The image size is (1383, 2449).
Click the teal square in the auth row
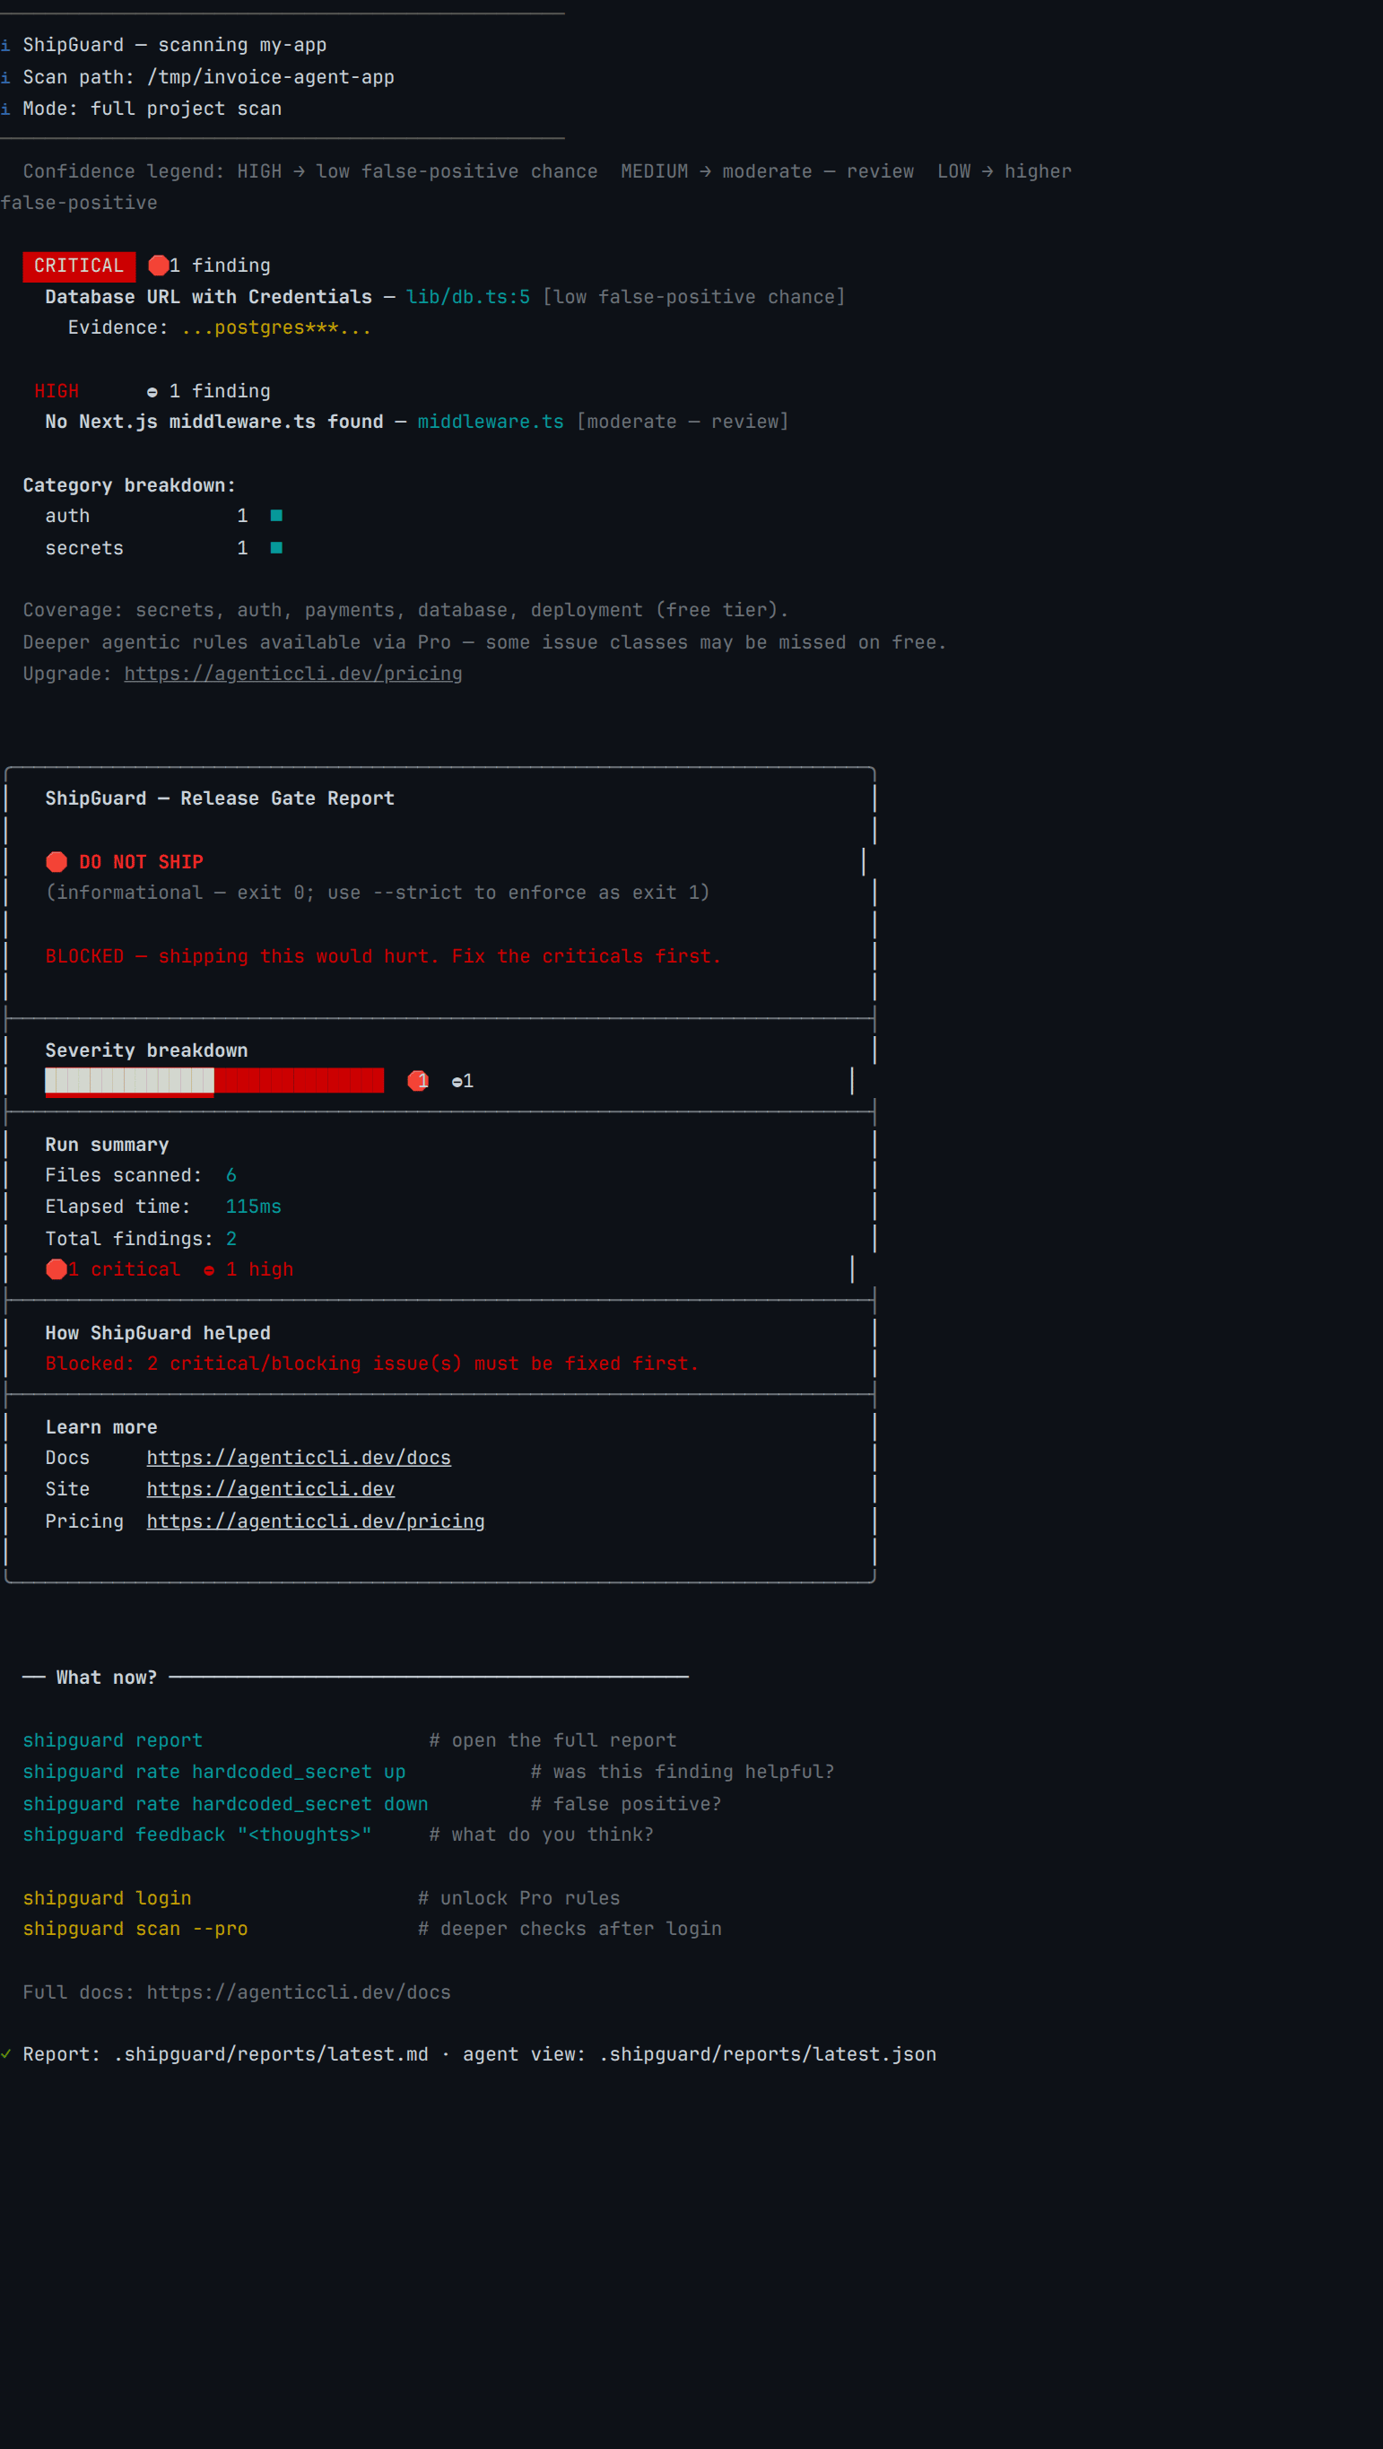(276, 515)
